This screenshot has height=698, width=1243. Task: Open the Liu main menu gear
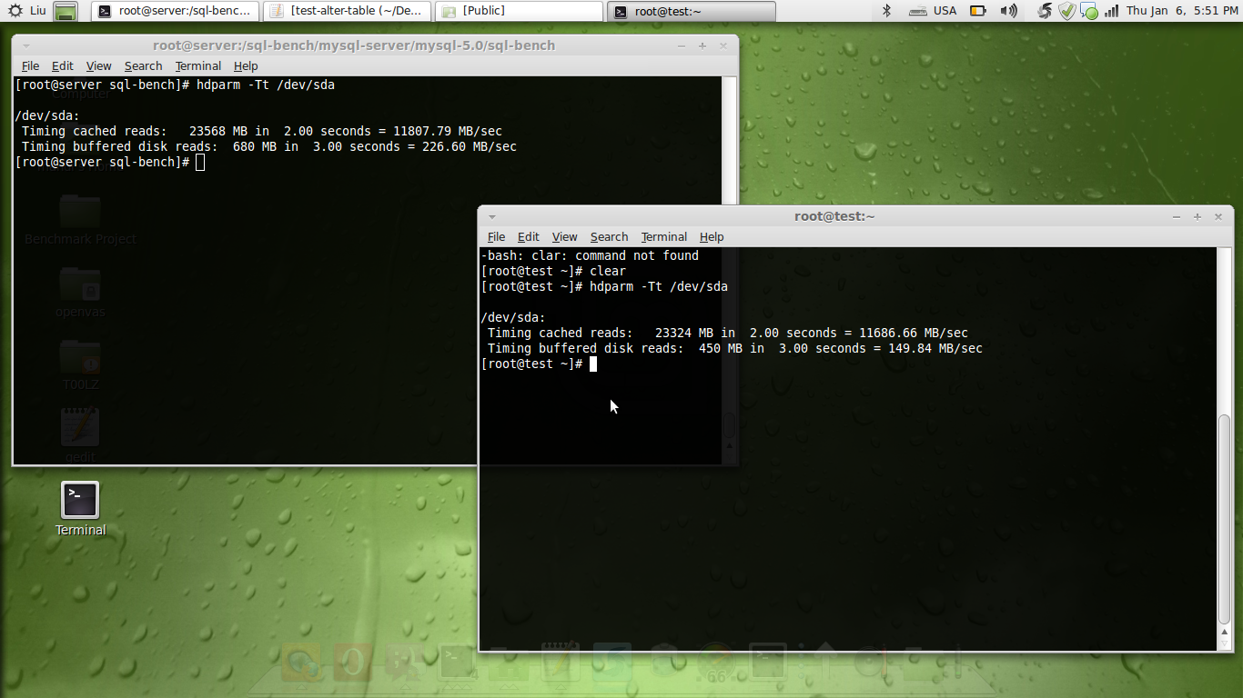tap(16, 11)
